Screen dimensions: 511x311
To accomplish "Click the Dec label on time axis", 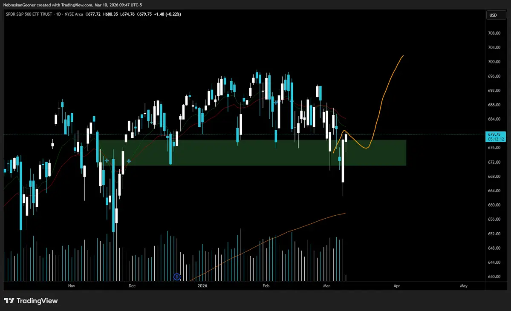I will (132, 286).
